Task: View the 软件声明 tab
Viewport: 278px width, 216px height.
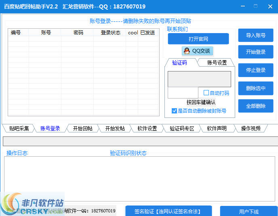Action: (x=217, y=128)
